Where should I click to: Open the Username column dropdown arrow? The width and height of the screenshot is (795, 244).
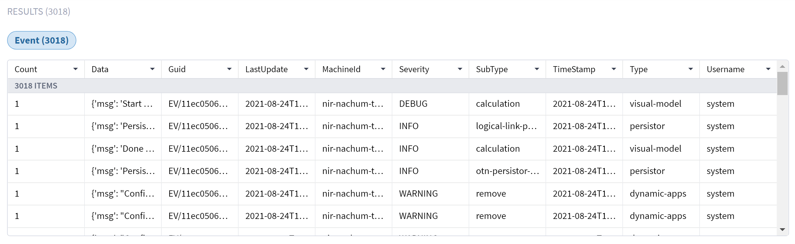[x=768, y=69]
